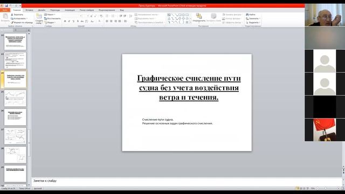Open the font color picker

click(100, 22)
